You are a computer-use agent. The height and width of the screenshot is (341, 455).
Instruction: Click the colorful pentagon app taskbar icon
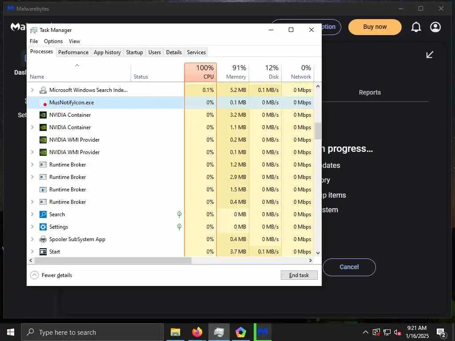click(240, 332)
